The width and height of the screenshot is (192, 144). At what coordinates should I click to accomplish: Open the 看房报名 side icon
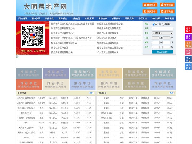click(188, 30)
